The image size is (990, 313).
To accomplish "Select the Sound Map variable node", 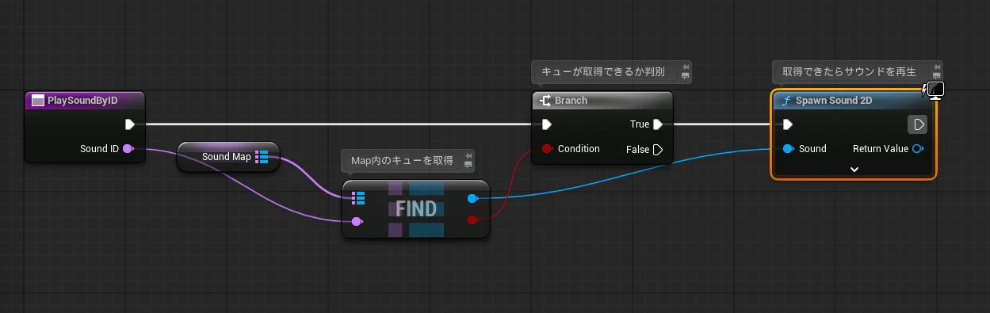I will point(227,157).
